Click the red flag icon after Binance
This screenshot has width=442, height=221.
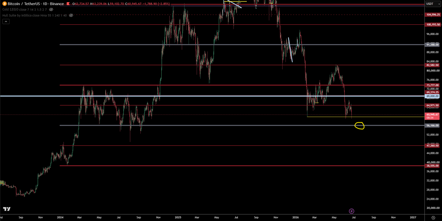click(x=67, y=4)
